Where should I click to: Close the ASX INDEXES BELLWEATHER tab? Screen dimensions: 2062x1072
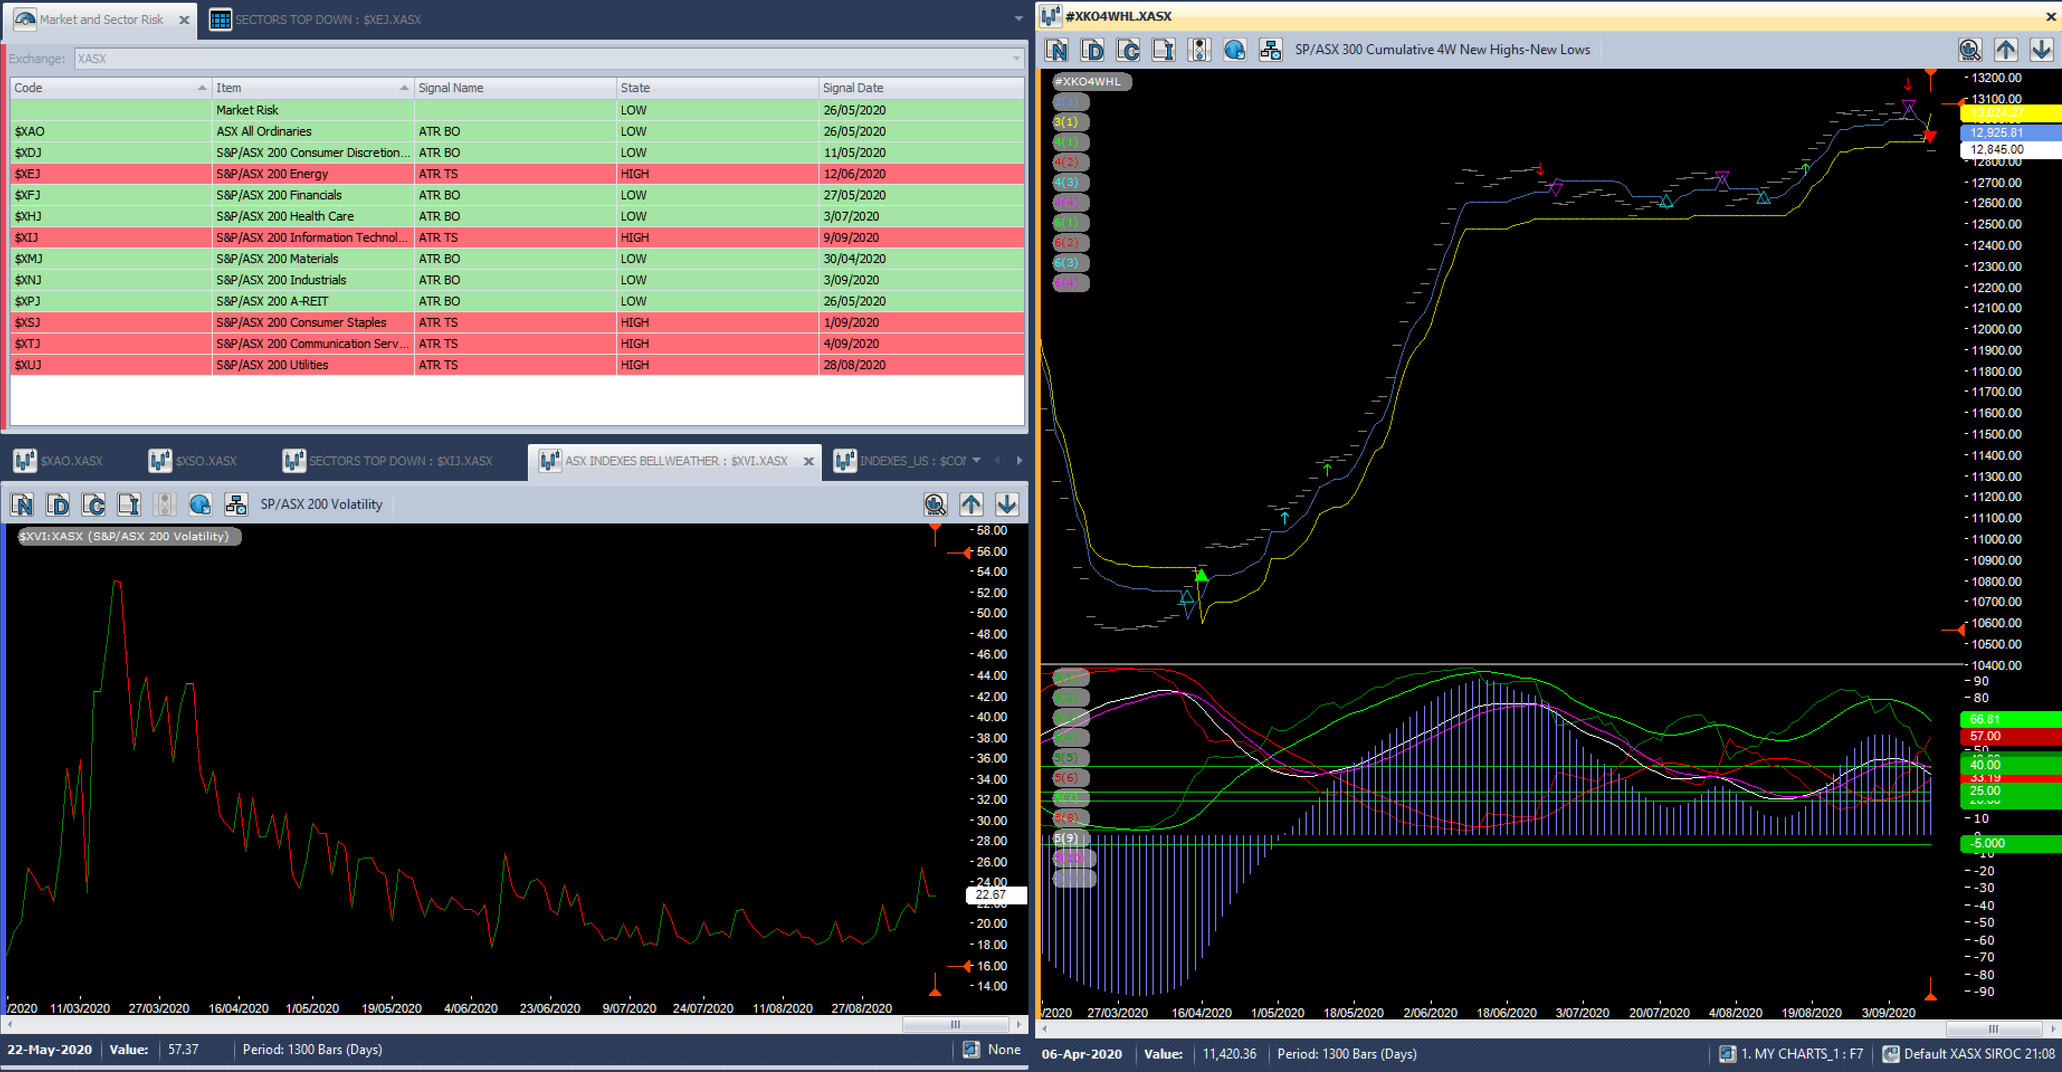(x=808, y=461)
